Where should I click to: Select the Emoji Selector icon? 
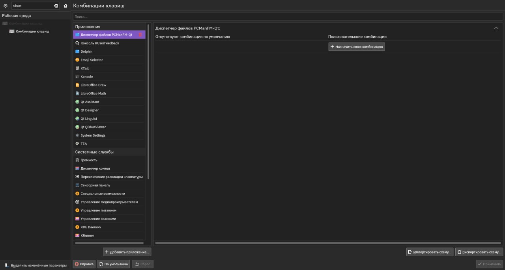pos(77,60)
